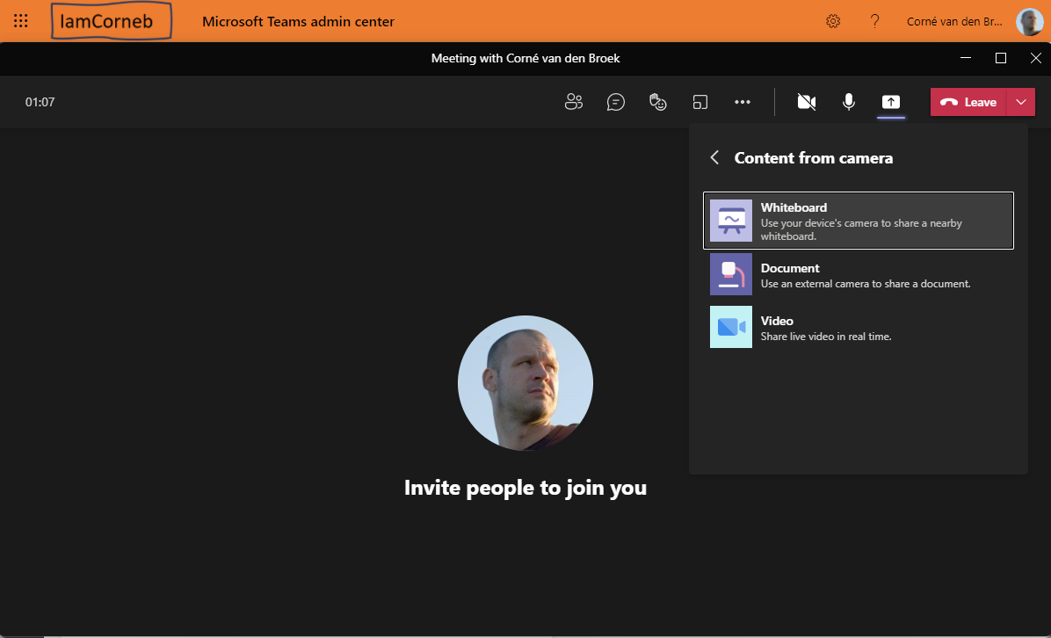
Task: Select the Document camera option
Action: click(x=858, y=275)
